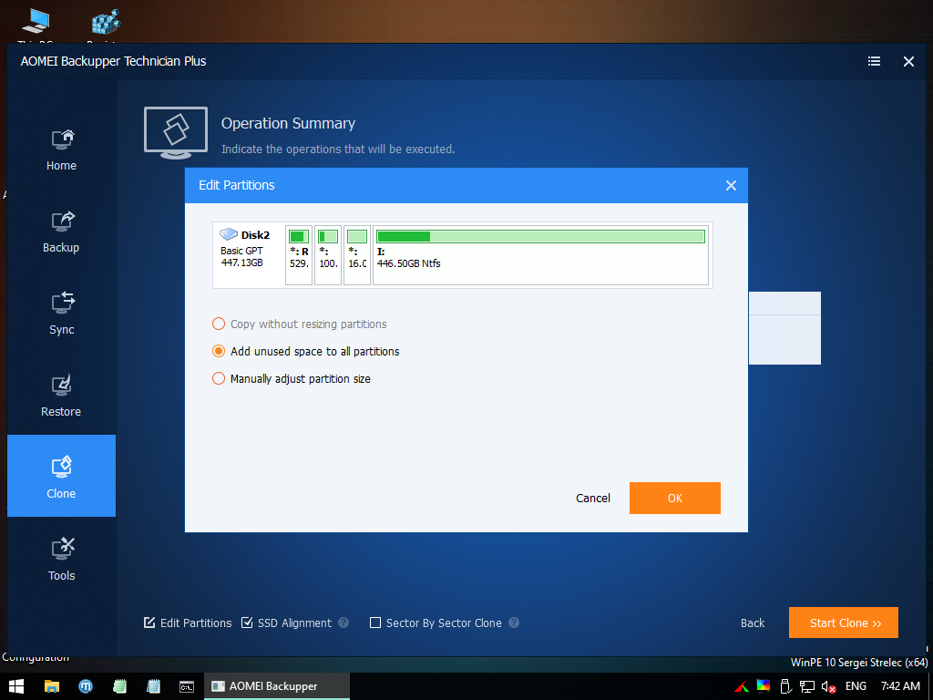
Task: Open the Sync section in sidebar
Action: pos(61,314)
